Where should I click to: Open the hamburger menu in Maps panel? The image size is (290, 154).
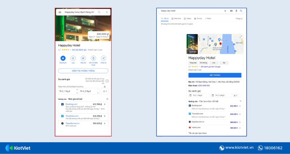60,12
